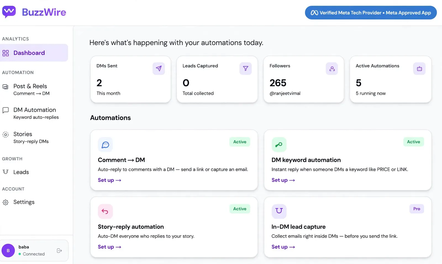Click the funnel icon on Leads Captured

(x=246, y=68)
